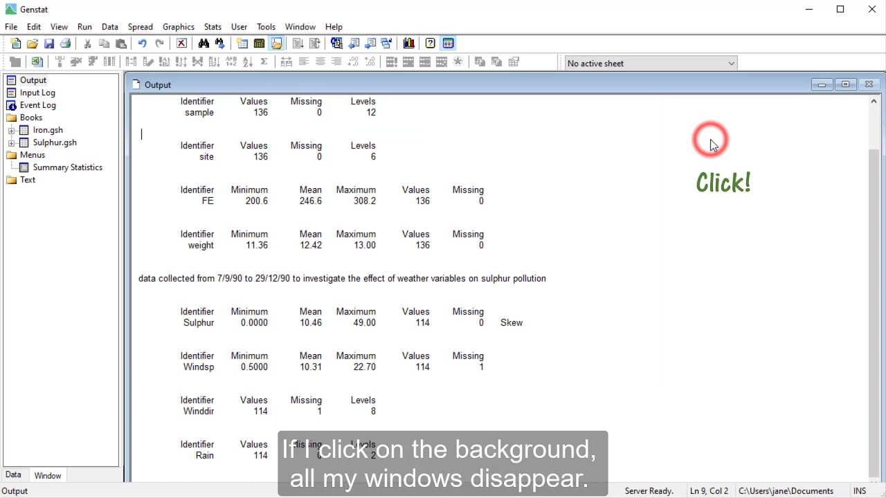Undo the last action

coord(143,44)
